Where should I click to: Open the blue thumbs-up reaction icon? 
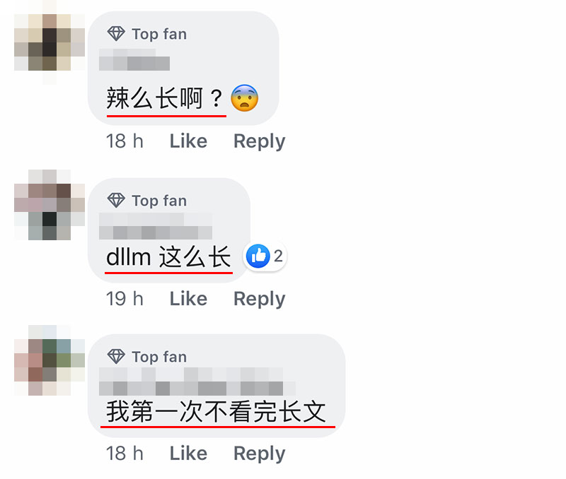(x=258, y=256)
